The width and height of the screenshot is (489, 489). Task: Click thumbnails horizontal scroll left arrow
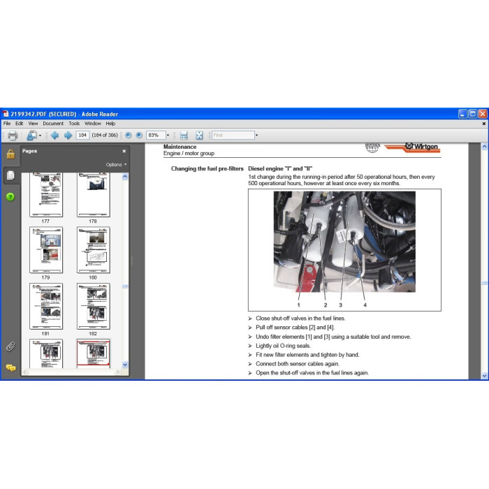coord(25,372)
